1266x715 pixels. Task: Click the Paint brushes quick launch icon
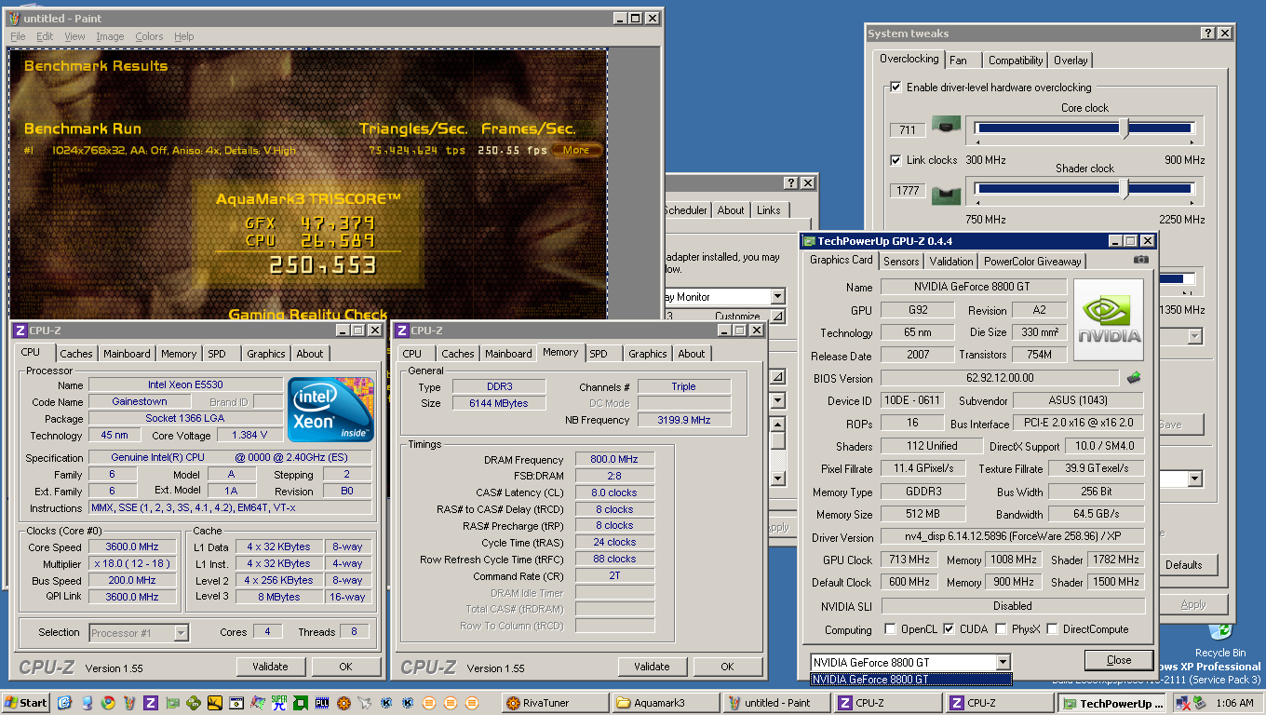(x=128, y=703)
